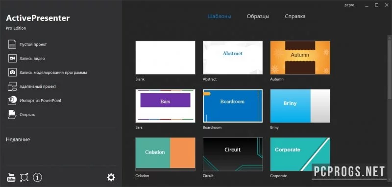The width and height of the screenshot is (392, 187).
Task: Choose the Corporate template thumbnail
Action: 300,154
